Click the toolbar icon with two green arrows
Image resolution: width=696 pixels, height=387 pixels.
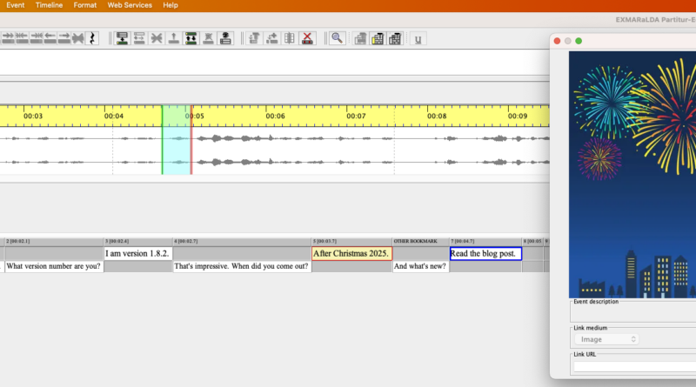tap(191, 38)
